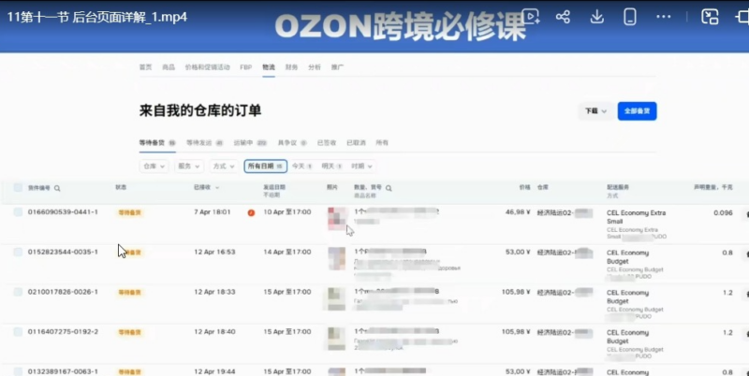Click the 来自我的仓库的订单 page heading
749x376 pixels.
pos(200,110)
